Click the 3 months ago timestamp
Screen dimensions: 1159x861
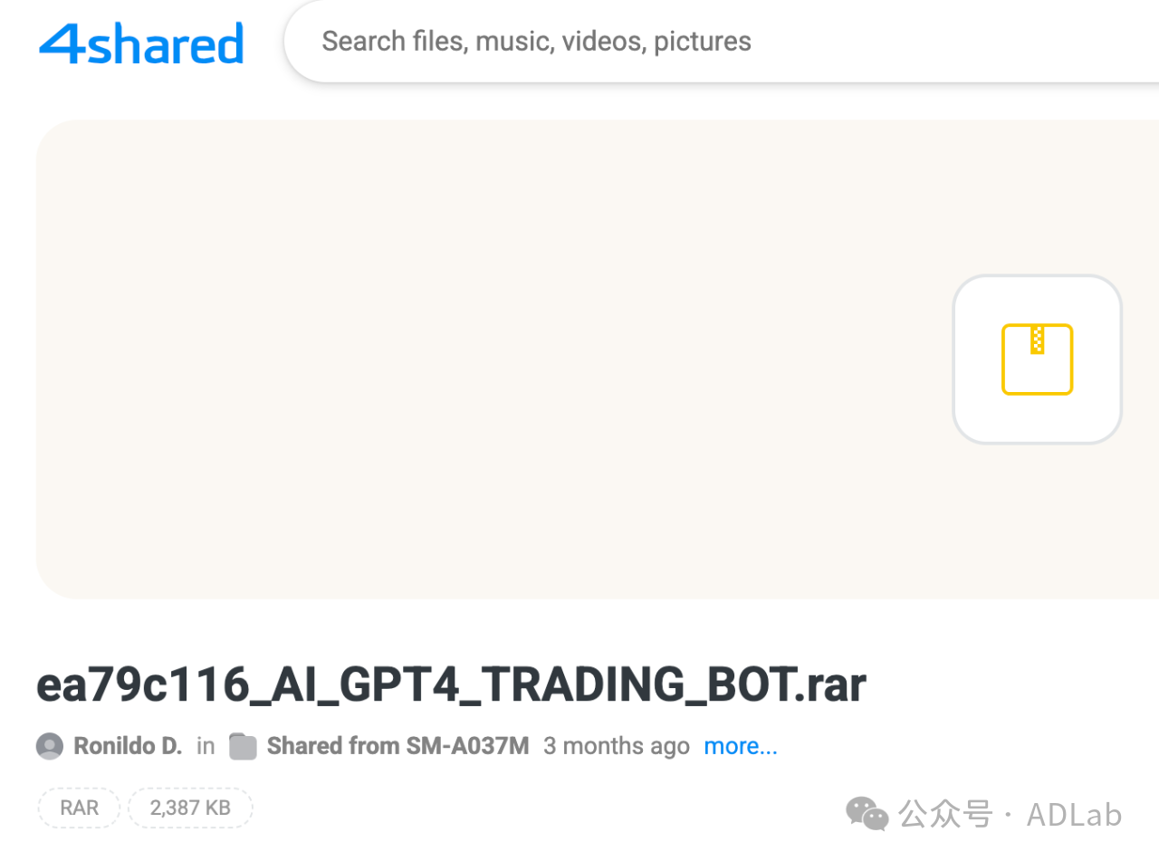(x=617, y=746)
